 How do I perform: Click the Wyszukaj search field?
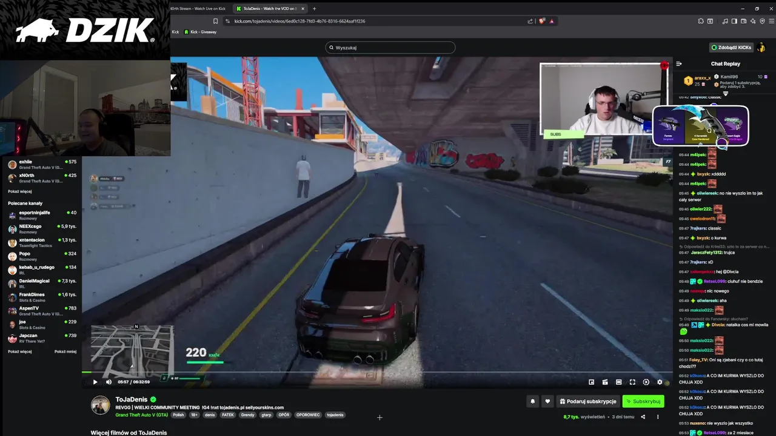point(390,47)
